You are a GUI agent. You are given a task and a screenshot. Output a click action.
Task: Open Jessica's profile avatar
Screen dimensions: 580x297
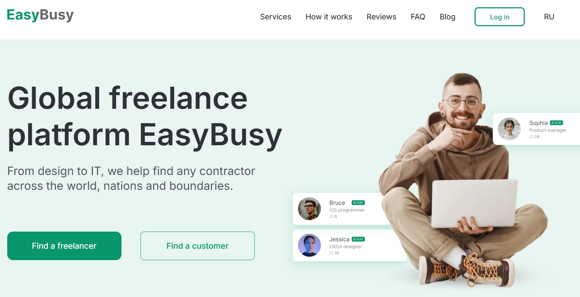tap(309, 245)
